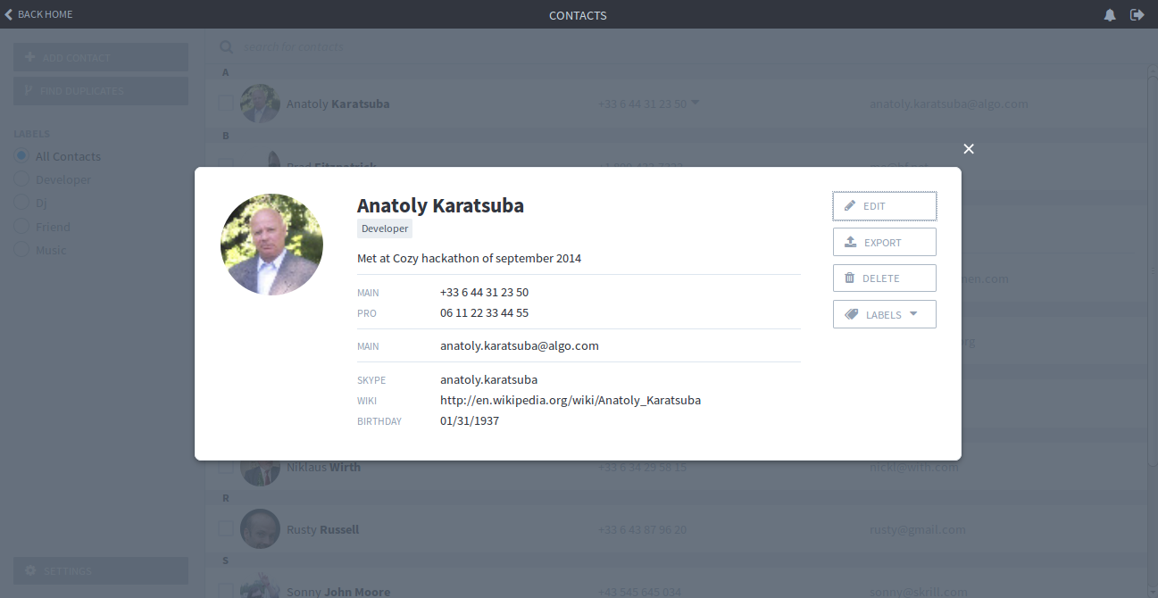Click Add Contact button
Screen dimensions: 1158x598
tap(101, 57)
